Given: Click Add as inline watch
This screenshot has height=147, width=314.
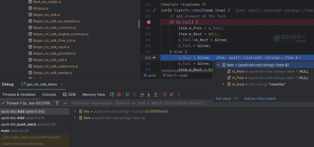Looking at the screenshot, I should [260, 98].
